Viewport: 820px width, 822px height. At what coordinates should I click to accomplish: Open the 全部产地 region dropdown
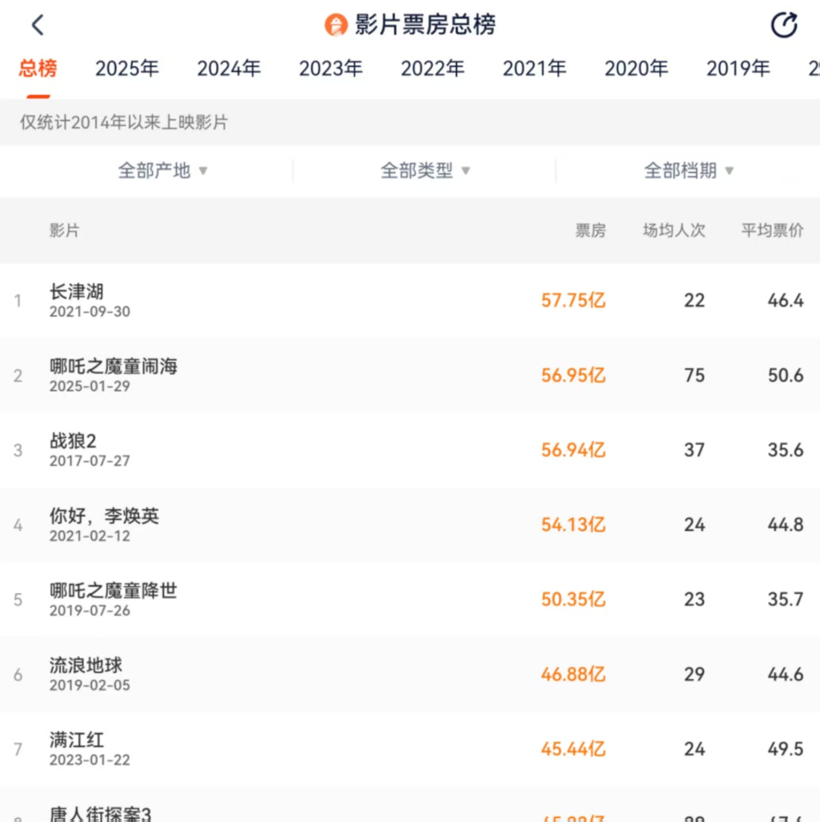pos(162,171)
